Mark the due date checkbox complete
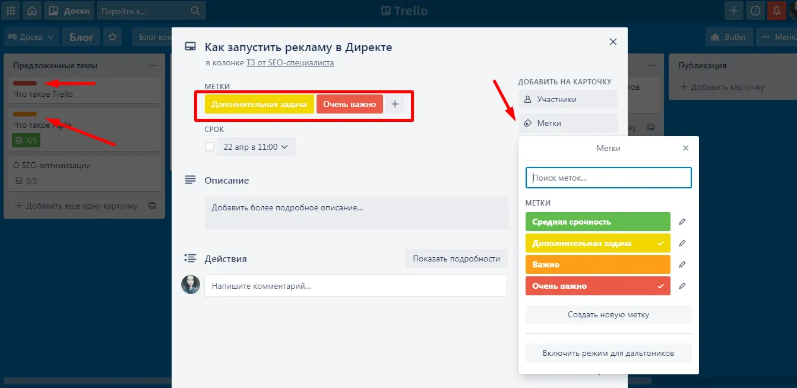Screen dimensions: 797x388 click(210, 147)
